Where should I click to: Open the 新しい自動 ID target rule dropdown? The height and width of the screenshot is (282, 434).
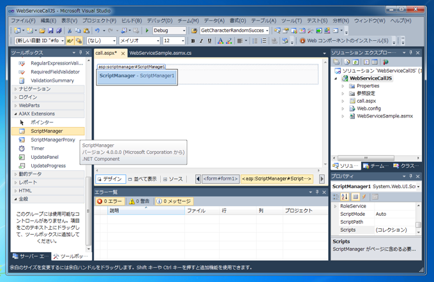pos(40,41)
